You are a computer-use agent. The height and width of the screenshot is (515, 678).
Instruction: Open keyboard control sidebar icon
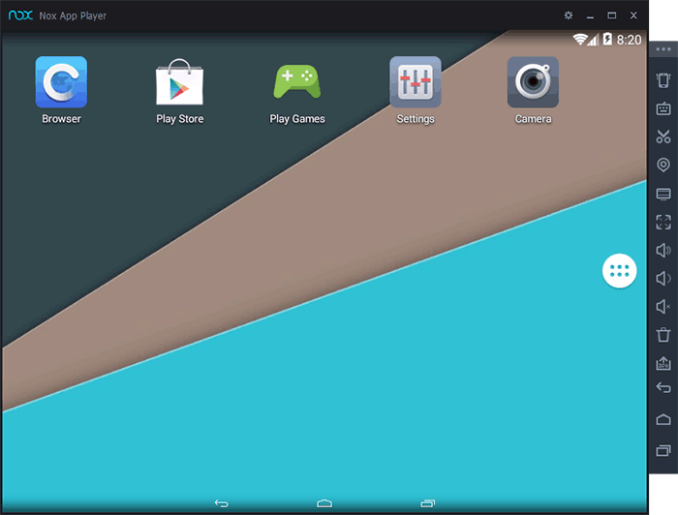click(663, 108)
